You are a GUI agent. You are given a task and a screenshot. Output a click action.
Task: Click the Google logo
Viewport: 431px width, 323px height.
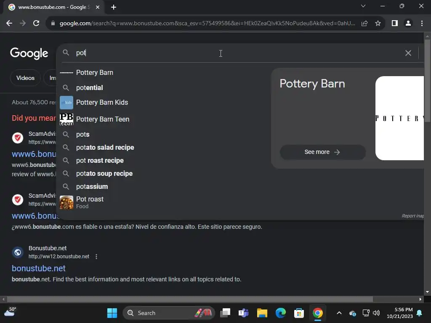point(29,53)
